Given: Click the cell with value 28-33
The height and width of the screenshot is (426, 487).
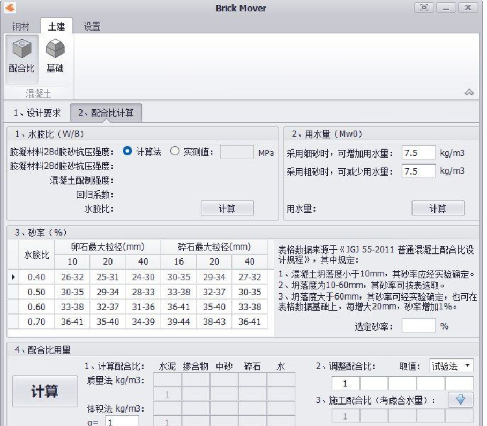Looking at the screenshot, I should pyautogui.click(x=143, y=292).
